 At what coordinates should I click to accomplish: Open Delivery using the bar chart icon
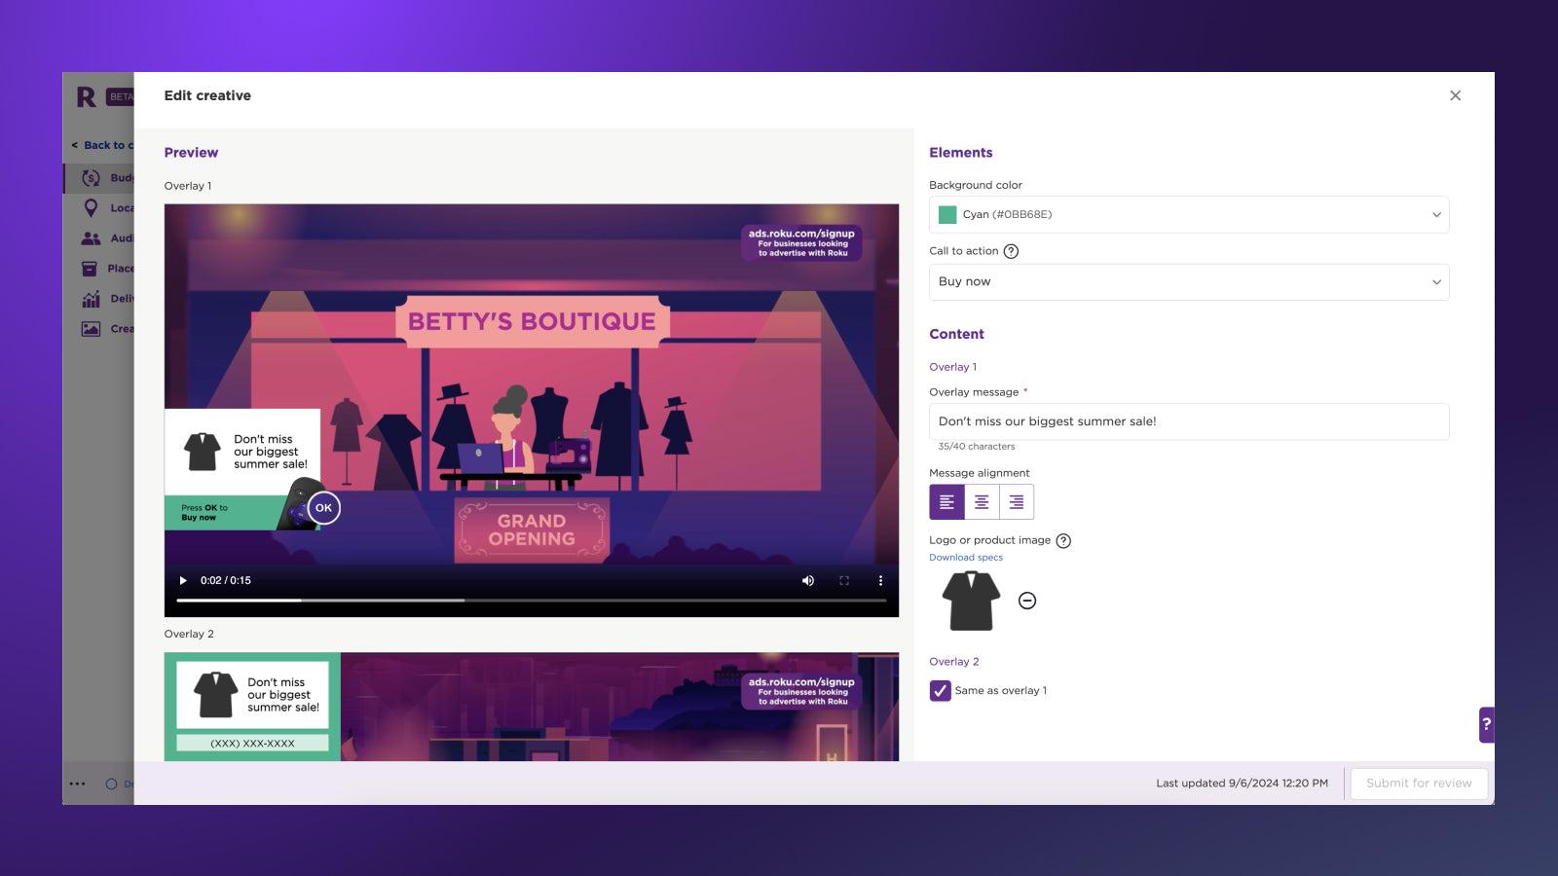(92, 299)
